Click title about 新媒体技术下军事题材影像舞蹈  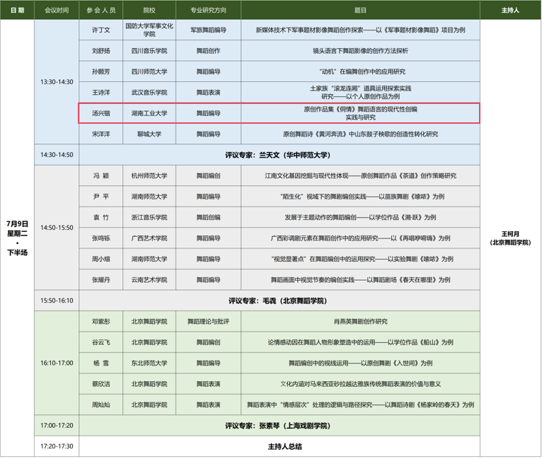coord(361,30)
